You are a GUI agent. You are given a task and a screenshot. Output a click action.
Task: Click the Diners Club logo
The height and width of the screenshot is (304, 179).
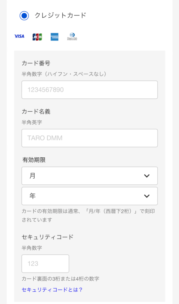tap(72, 37)
